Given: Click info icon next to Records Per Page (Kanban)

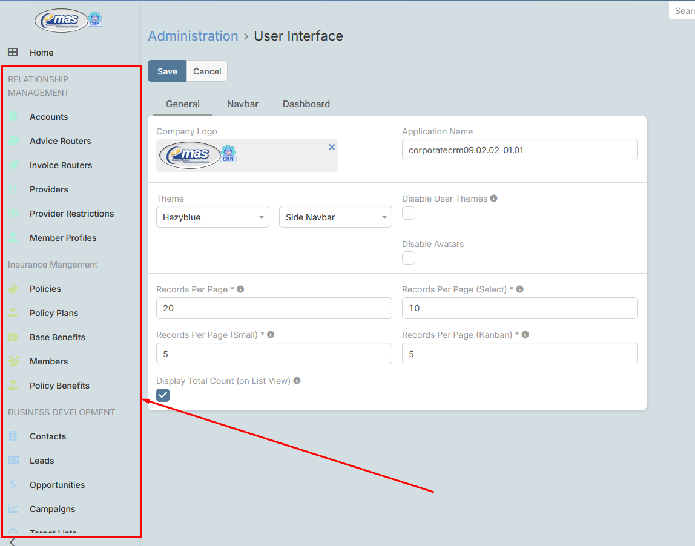Looking at the screenshot, I should [525, 335].
